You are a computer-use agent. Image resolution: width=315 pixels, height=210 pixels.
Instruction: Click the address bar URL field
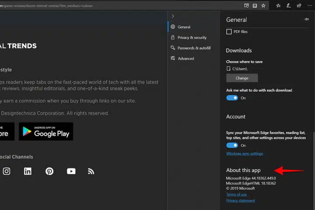pyautogui.click(x=121, y=6)
